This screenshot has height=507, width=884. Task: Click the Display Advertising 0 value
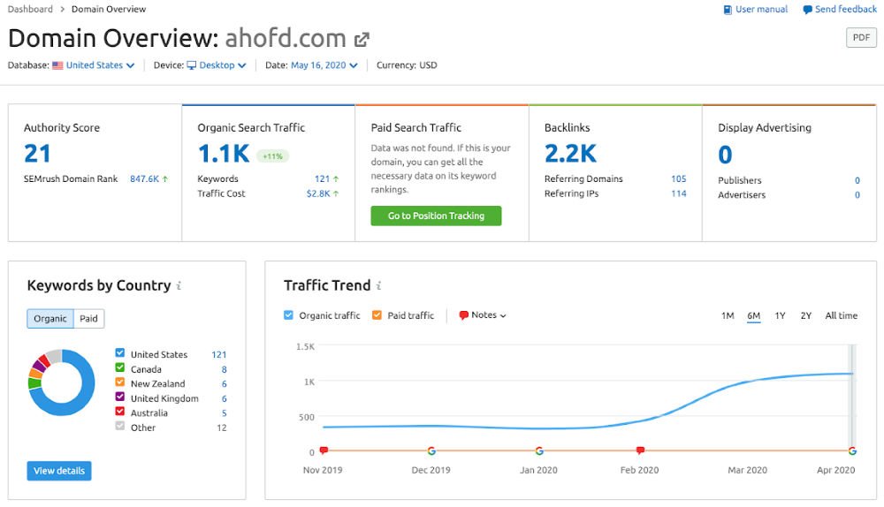[x=725, y=155]
